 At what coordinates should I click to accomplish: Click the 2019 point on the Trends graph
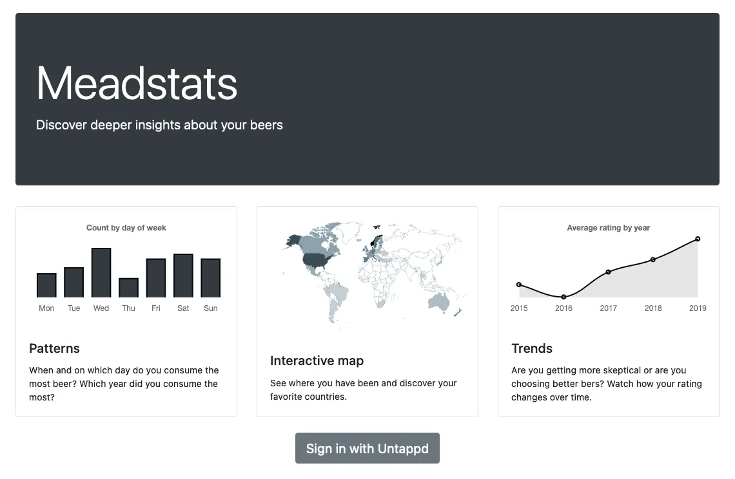tap(698, 238)
